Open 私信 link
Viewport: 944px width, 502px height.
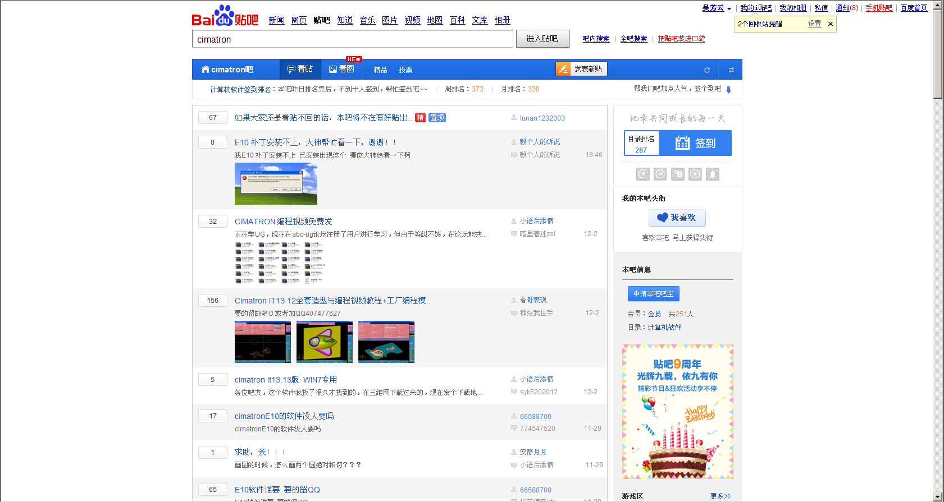[821, 8]
